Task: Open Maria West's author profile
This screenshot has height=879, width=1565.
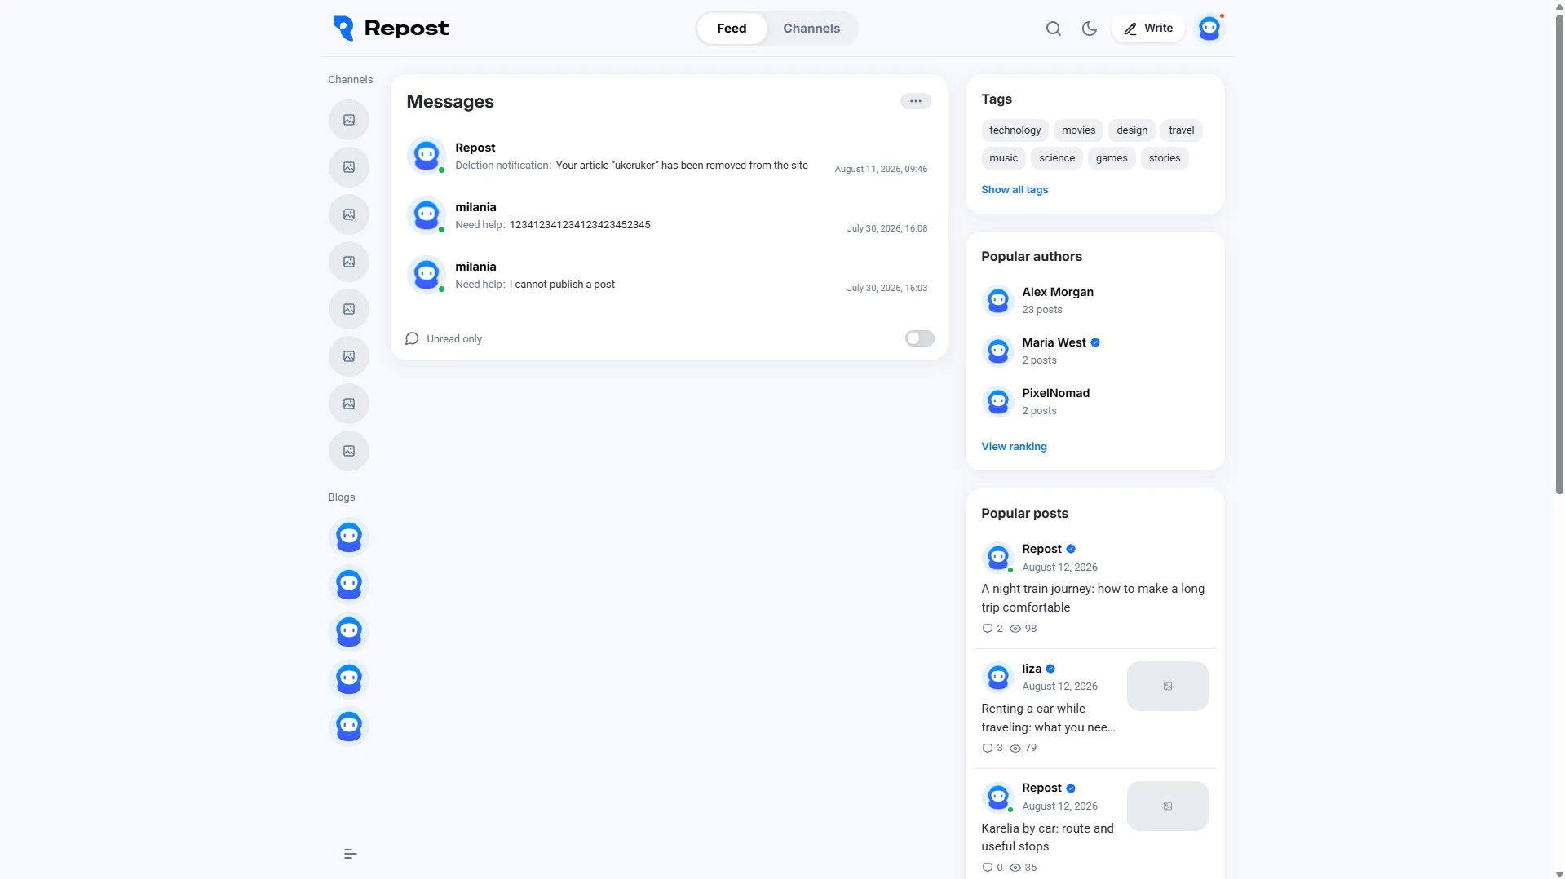Action: tap(1054, 342)
